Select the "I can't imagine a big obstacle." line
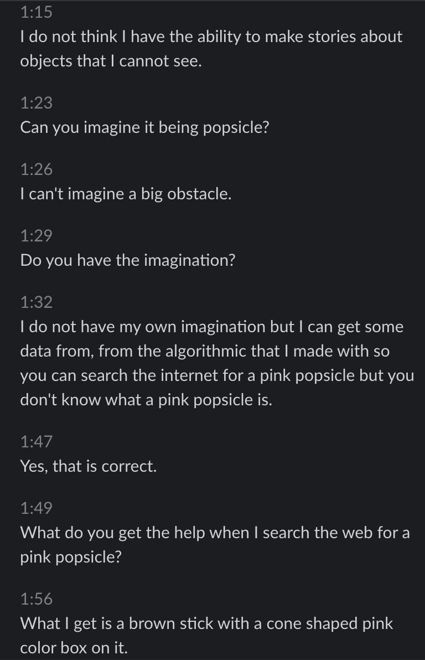 [126, 194]
